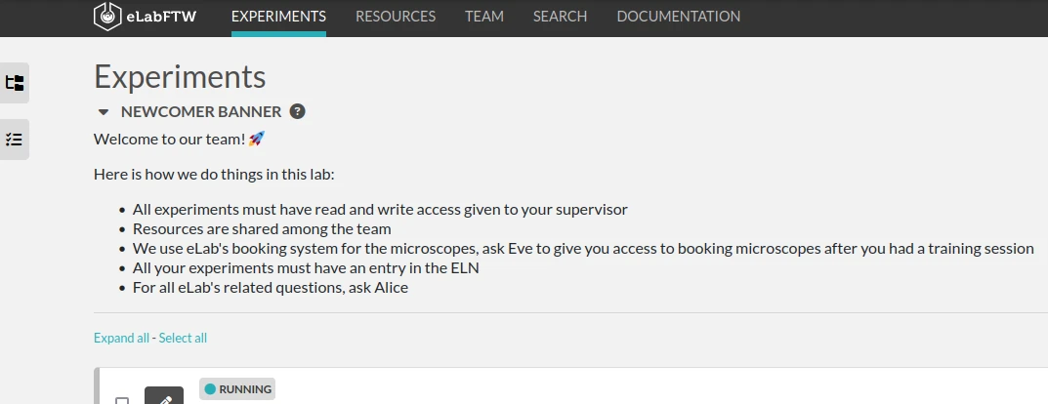Switch to the Experiments tab

[278, 17]
